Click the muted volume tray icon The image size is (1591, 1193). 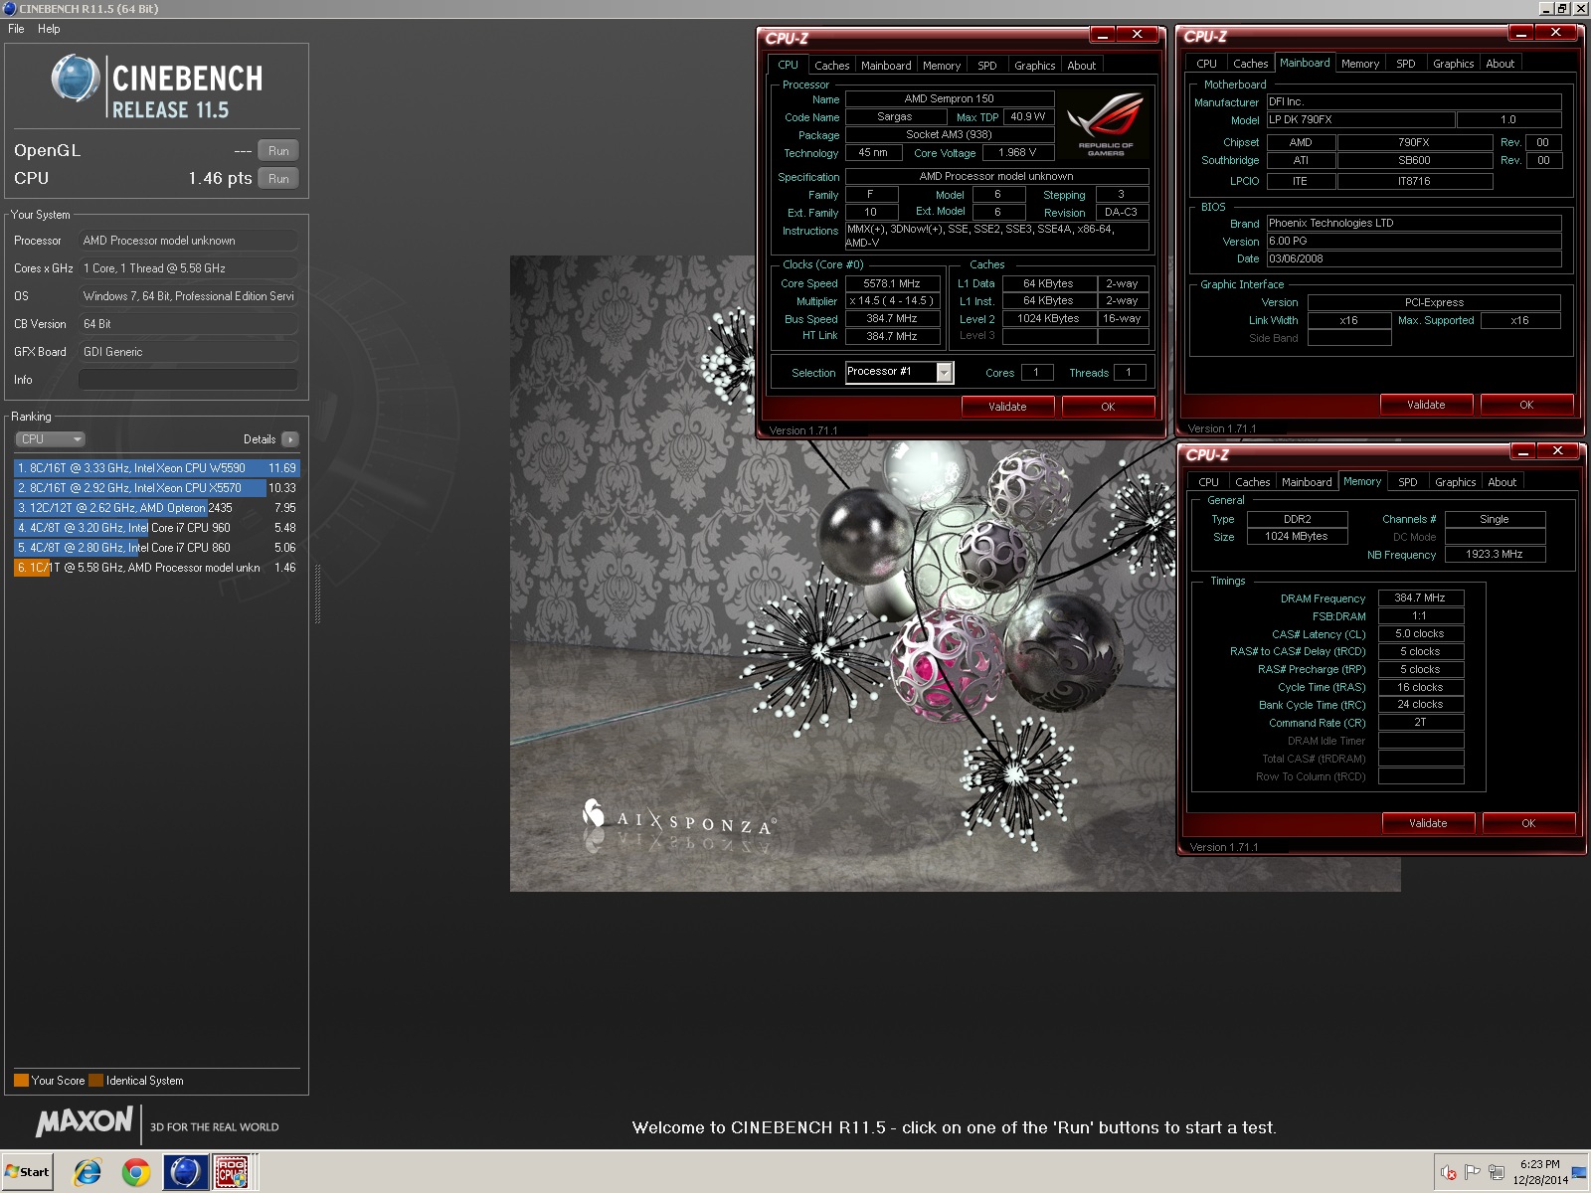point(1449,1173)
